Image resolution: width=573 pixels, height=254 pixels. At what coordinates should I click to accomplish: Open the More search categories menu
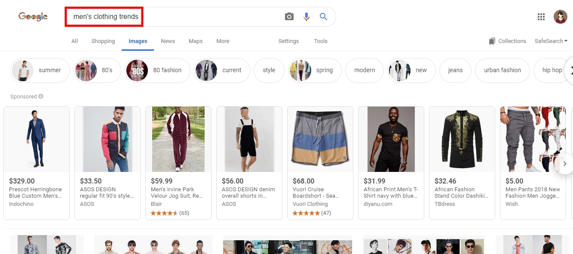point(223,41)
